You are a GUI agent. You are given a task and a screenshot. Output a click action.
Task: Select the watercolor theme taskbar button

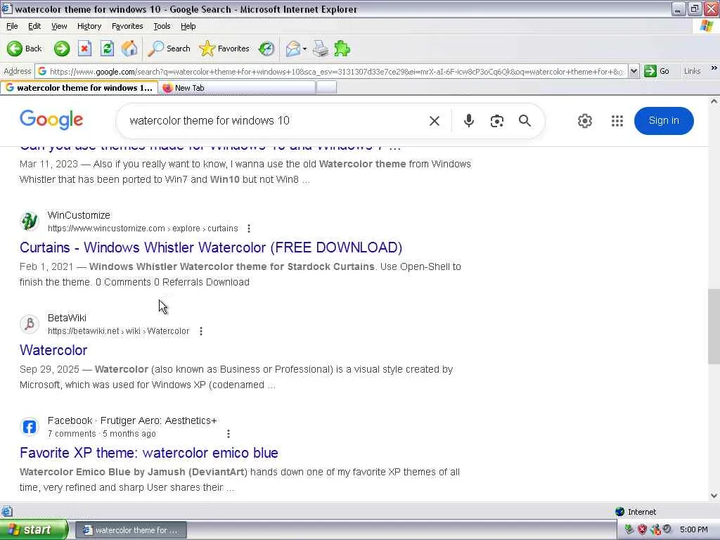coord(131,530)
